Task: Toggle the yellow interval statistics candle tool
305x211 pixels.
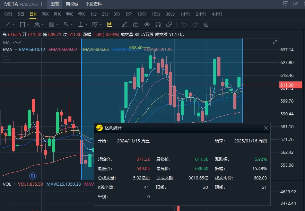Action: coord(110,24)
